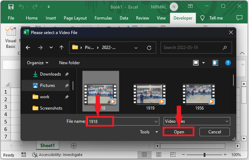The image size is (249, 160).
Task: Collapse the ribbon with the chevron
Action: pos(242,53)
